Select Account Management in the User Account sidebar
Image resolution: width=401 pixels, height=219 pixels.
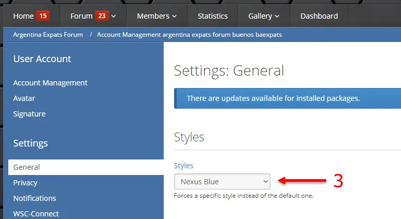coord(50,83)
